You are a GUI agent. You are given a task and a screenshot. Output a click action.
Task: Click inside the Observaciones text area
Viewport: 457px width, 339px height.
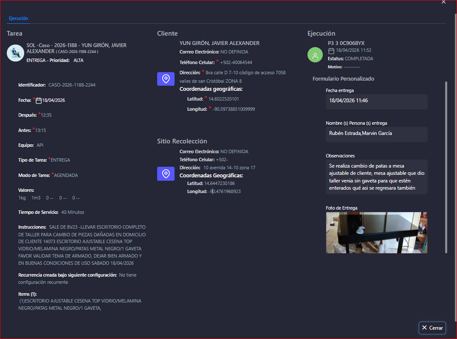(376, 177)
